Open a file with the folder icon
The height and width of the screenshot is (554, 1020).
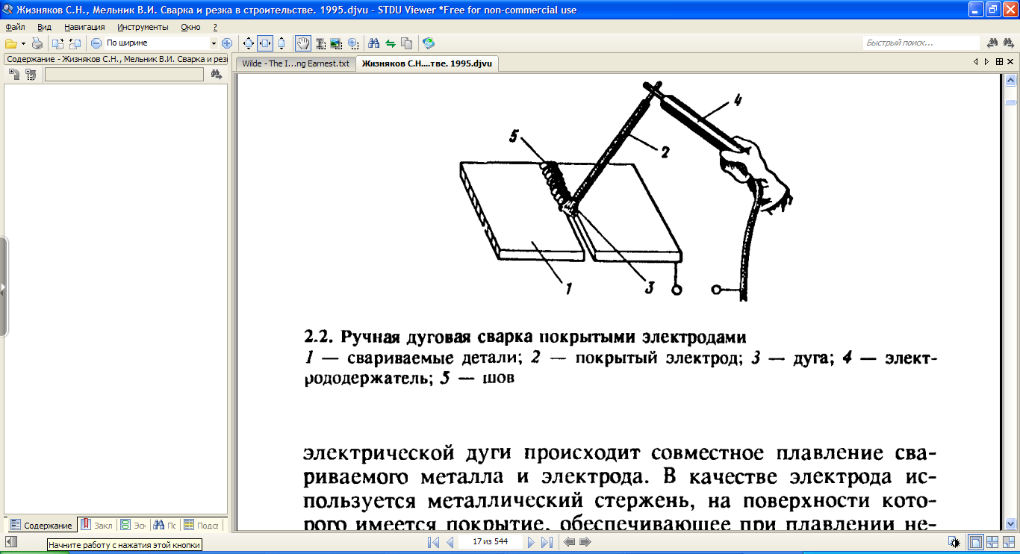[x=11, y=43]
